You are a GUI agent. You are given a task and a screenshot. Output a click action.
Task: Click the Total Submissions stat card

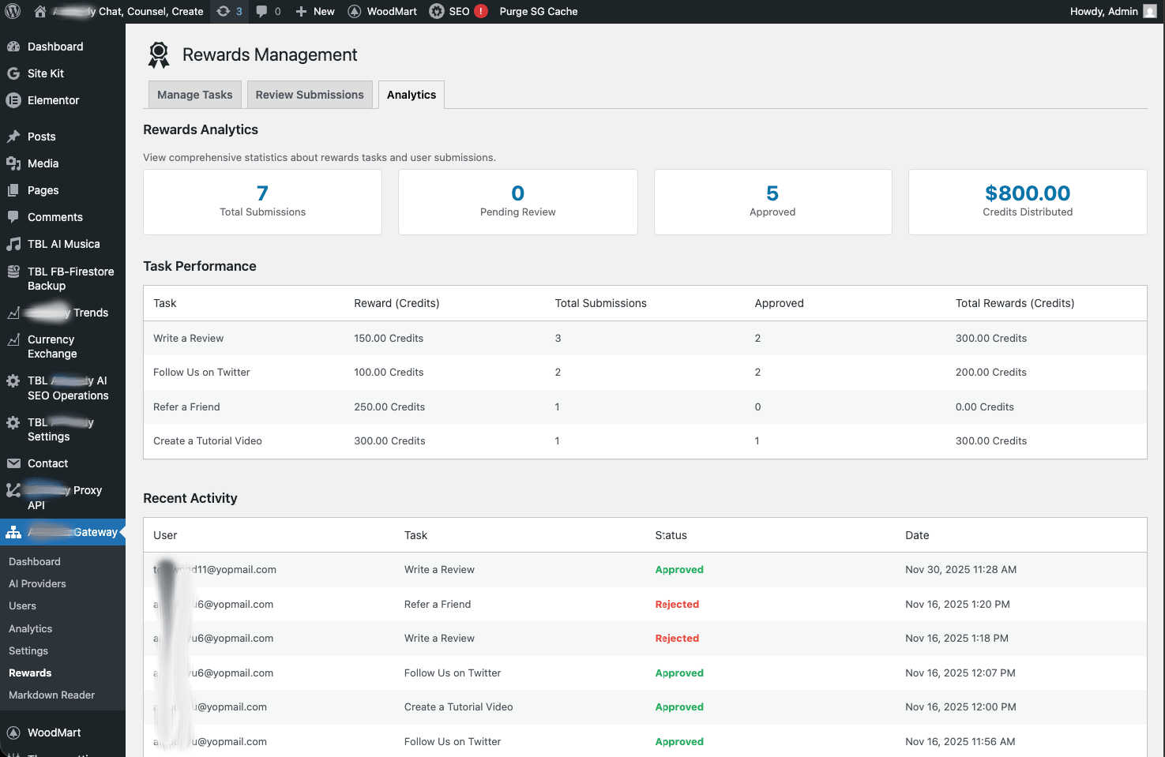pyautogui.click(x=262, y=202)
